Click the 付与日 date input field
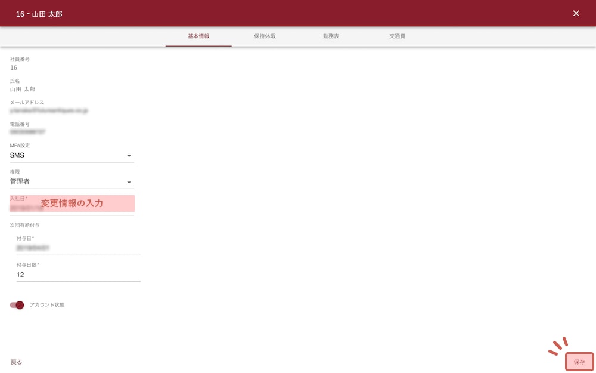The image size is (596, 373). [x=78, y=248]
